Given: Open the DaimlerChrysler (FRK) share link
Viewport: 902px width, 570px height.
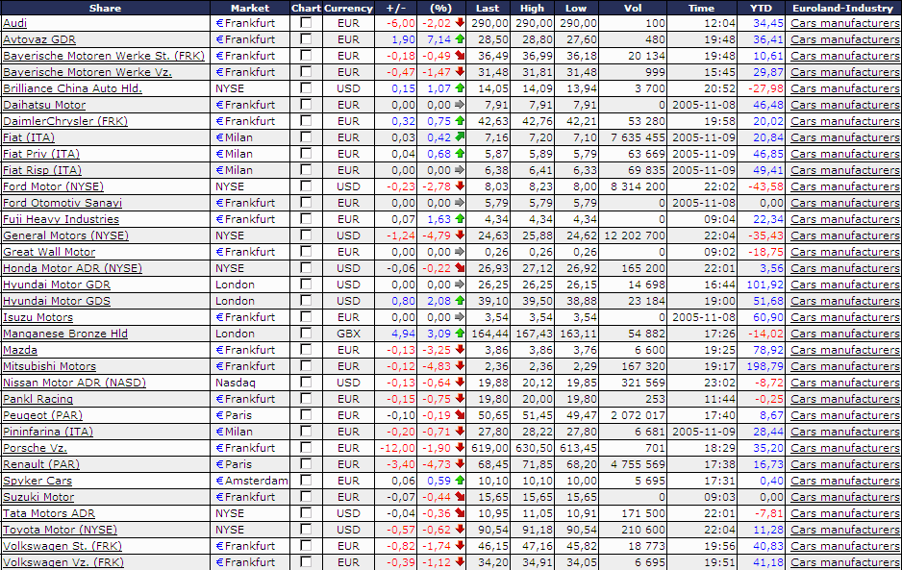Looking at the screenshot, I should pyautogui.click(x=65, y=121).
